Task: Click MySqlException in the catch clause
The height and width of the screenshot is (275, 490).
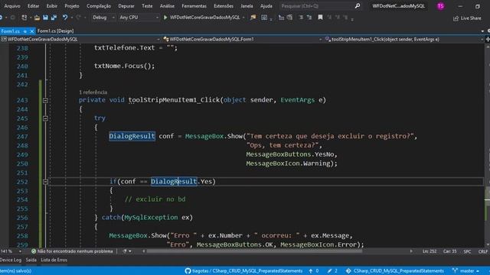Action: pyautogui.click(x=151, y=217)
